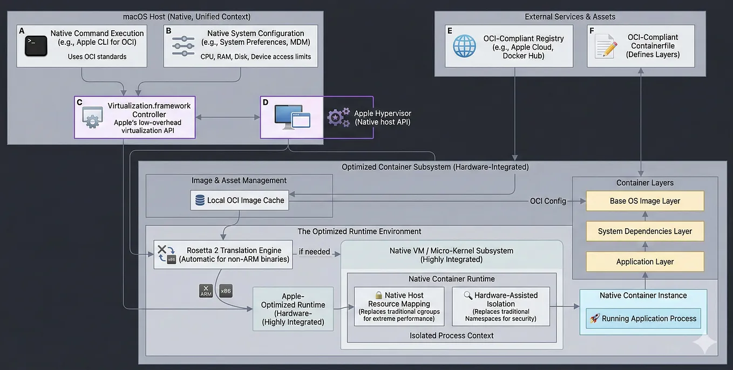Click the 'Container Layers' heading
Viewport: 733px width, 370px height.
pyautogui.click(x=645, y=183)
